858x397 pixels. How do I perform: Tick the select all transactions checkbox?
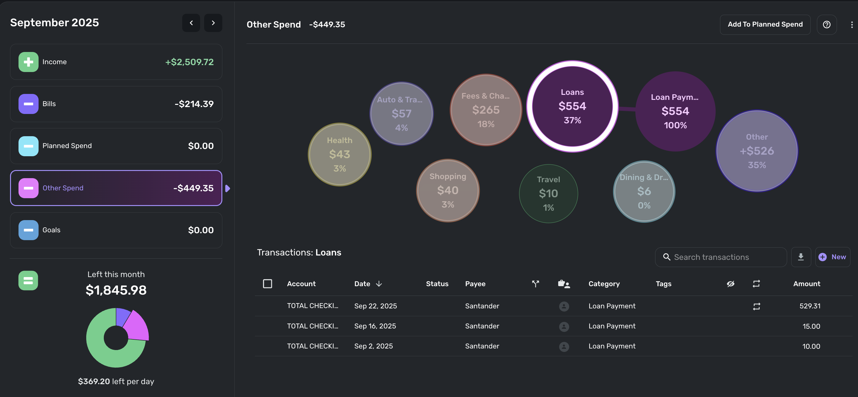click(x=267, y=284)
